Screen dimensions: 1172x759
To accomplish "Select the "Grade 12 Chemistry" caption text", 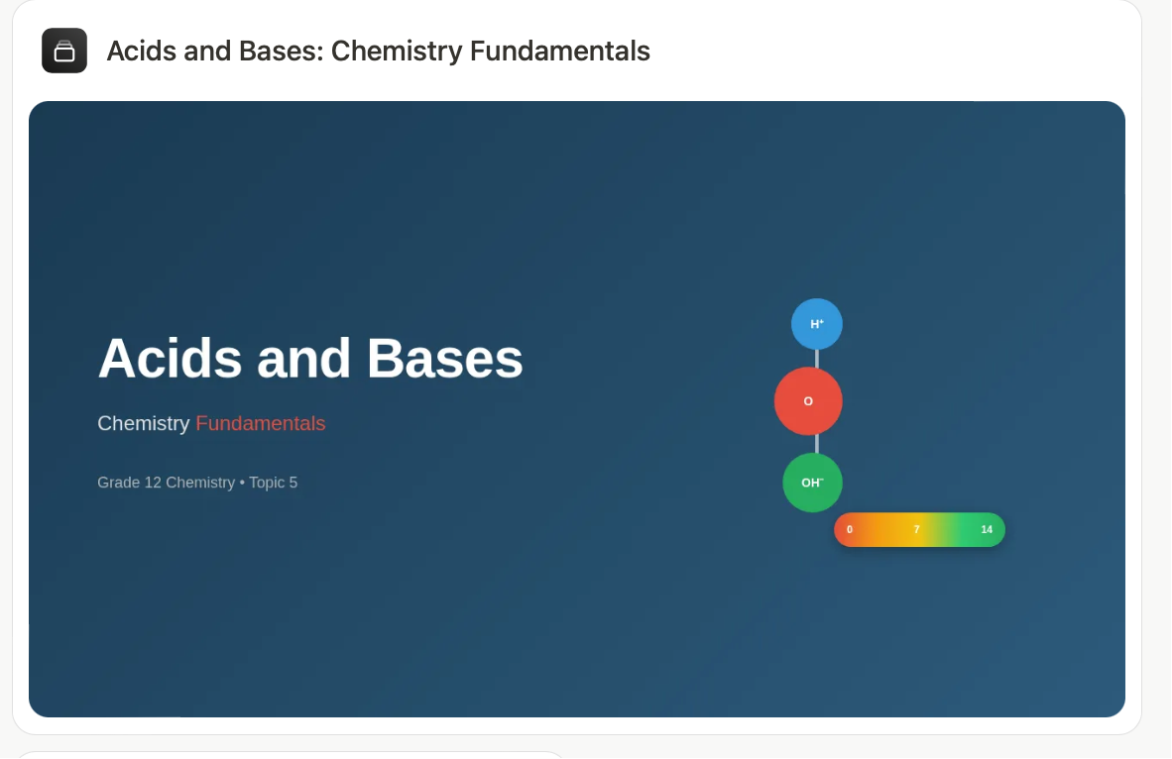I will (166, 483).
